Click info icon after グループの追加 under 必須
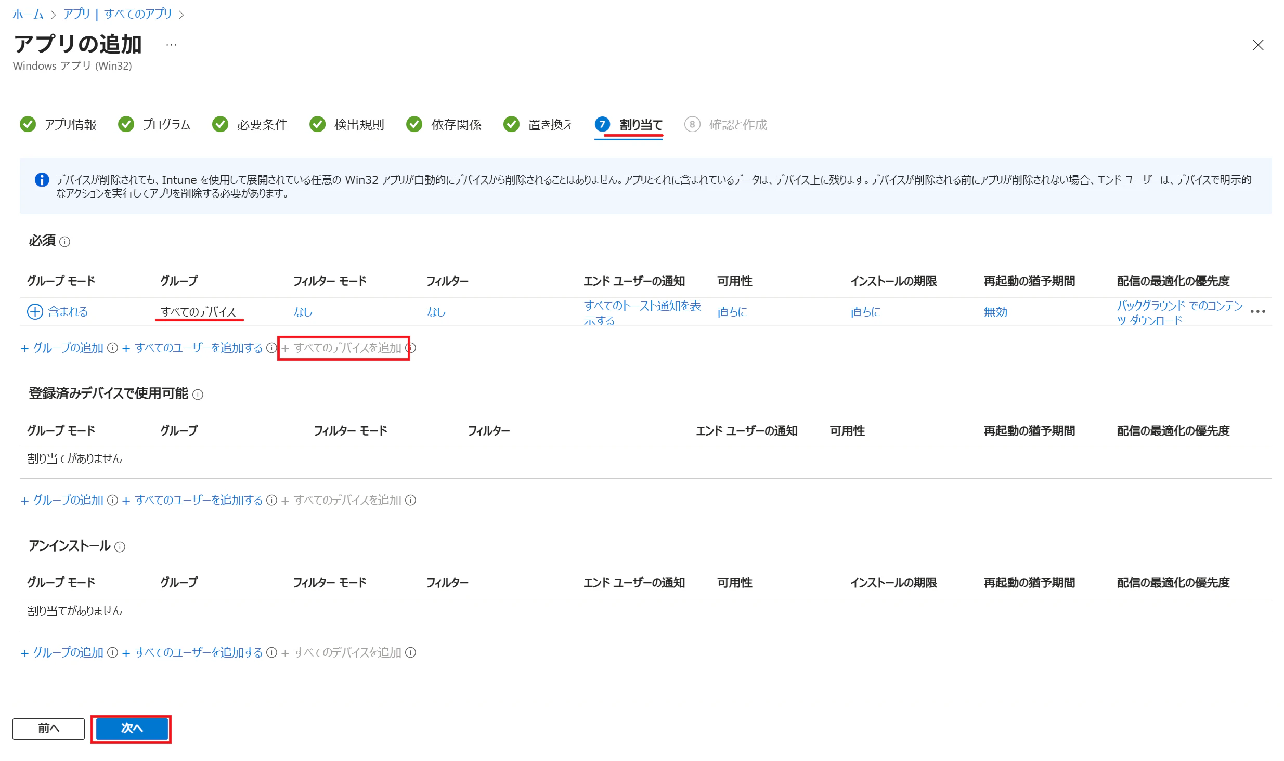This screenshot has height=761, width=1284. coord(112,348)
